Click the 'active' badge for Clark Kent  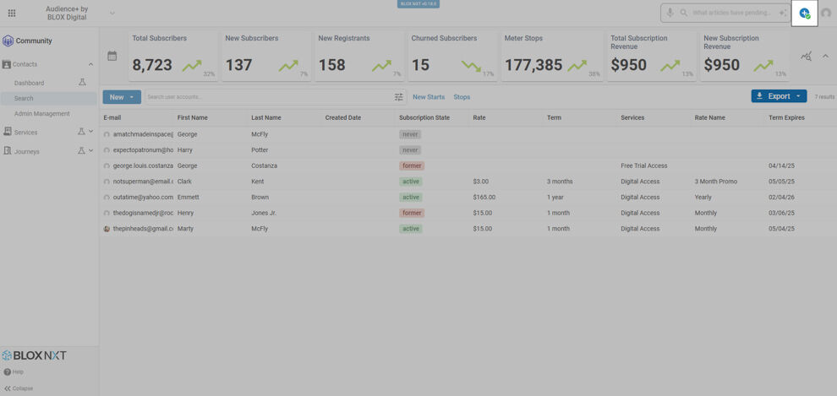(x=411, y=182)
